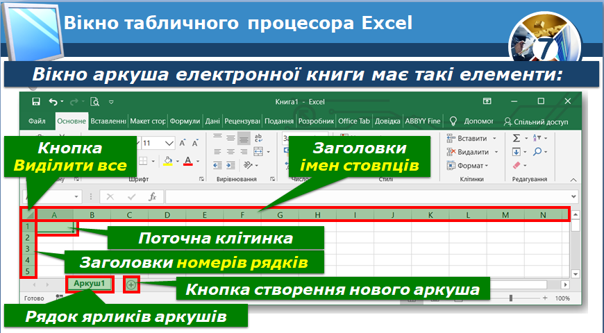The height and width of the screenshot is (333, 604).
Task: Click the Select All corner button
Action: pos(29,214)
